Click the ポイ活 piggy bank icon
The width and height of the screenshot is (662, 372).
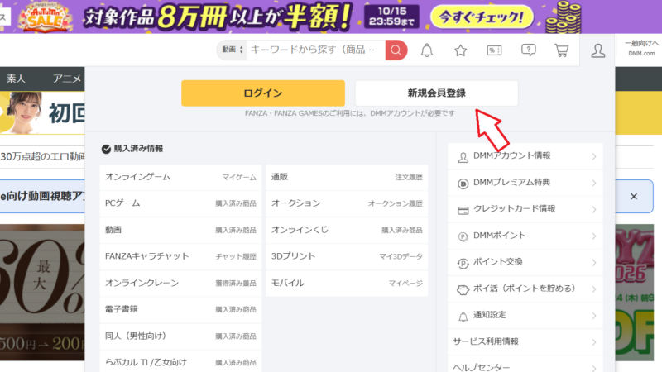pyautogui.click(x=463, y=290)
